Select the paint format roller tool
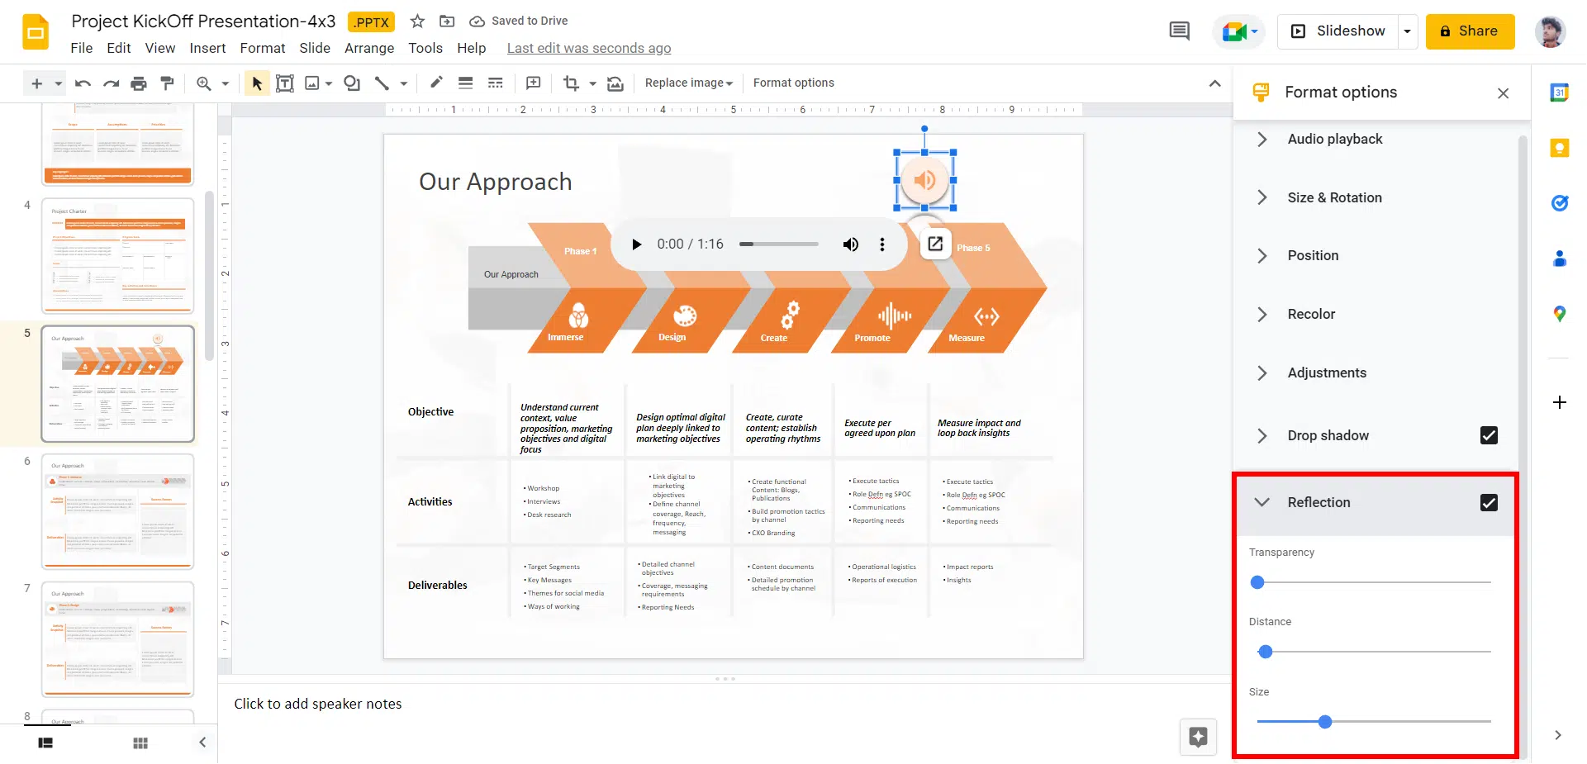The height and width of the screenshot is (764, 1587). 167,83
